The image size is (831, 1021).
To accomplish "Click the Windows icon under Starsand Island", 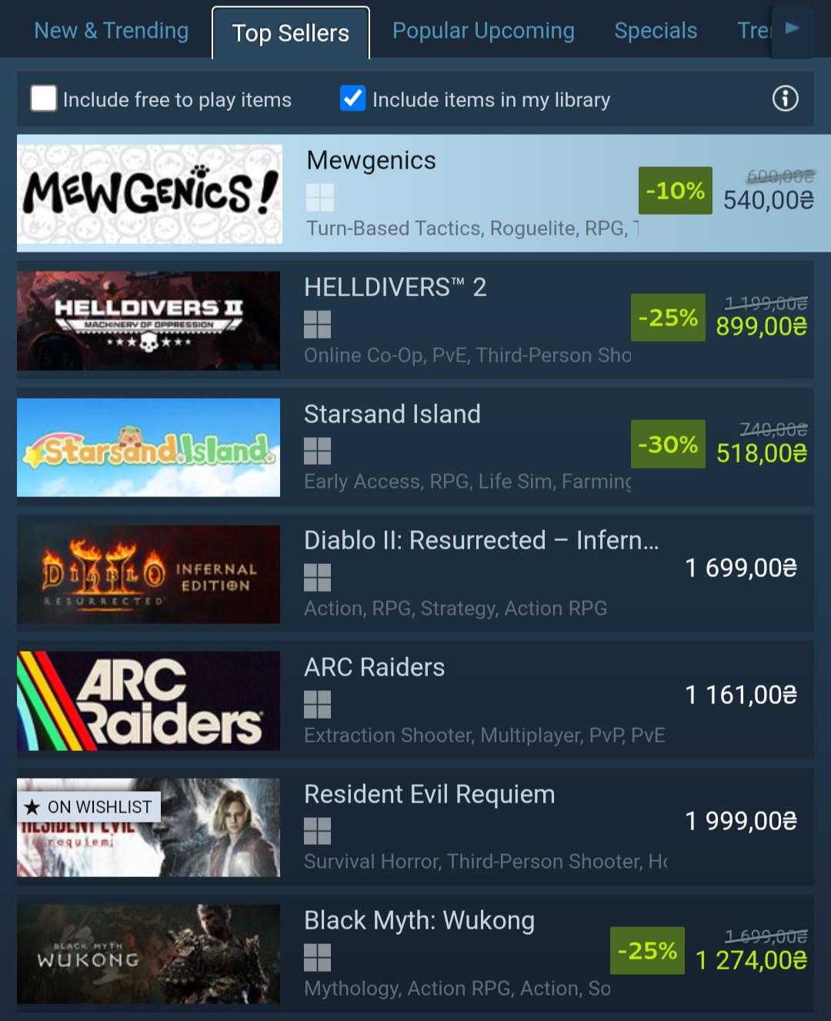I will coord(317,451).
